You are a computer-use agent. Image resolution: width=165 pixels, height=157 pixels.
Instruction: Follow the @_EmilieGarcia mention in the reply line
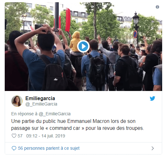[54, 114]
